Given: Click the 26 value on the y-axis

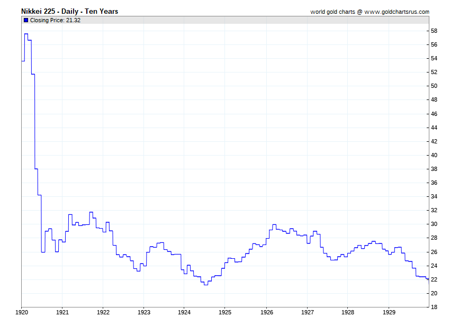Looking at the screenshot, I should (434, 252).
